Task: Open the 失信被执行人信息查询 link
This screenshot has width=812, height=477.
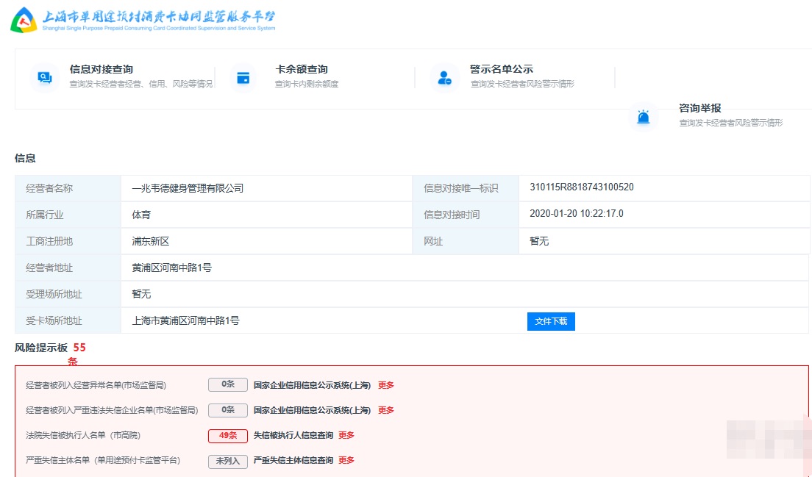Action: pos(292,435)
